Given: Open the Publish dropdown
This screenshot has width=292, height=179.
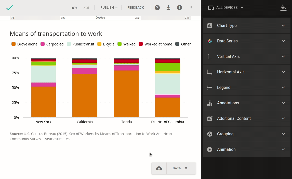Looking at the screenshot, I should [109, 8].
